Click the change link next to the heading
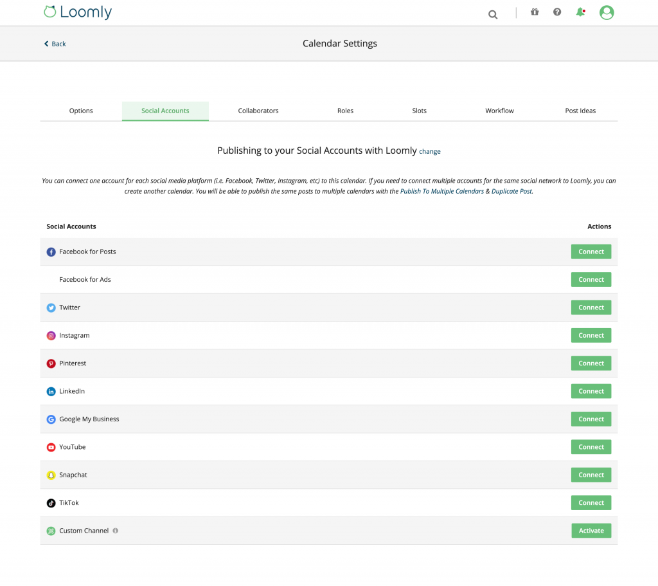 pos(429,151)
